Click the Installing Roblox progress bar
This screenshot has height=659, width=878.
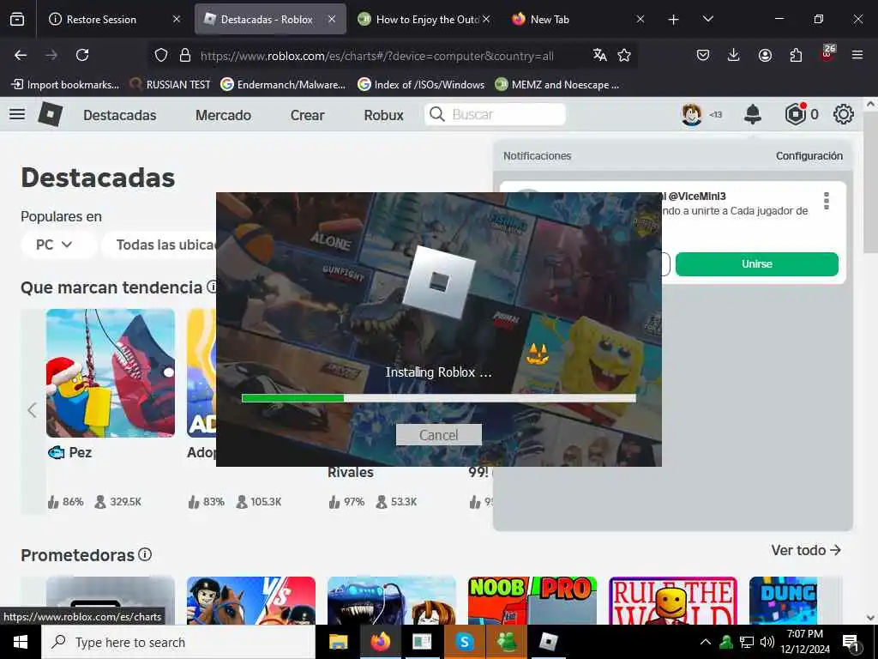click(x=438, y=398)
